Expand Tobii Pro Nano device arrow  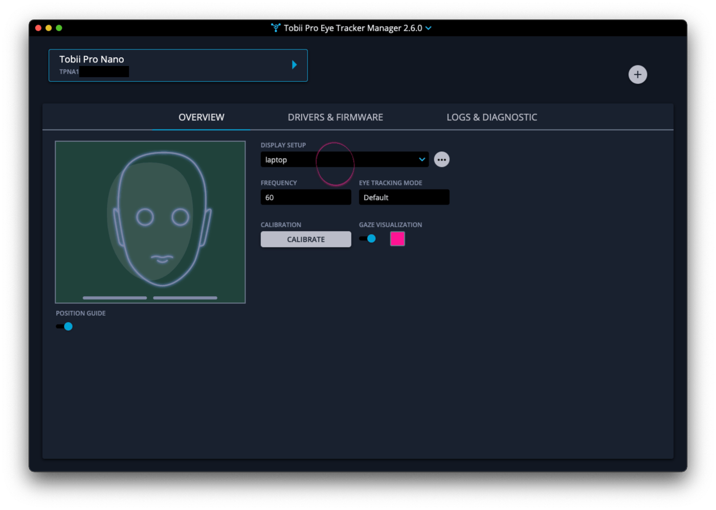(x=294, y=64)
